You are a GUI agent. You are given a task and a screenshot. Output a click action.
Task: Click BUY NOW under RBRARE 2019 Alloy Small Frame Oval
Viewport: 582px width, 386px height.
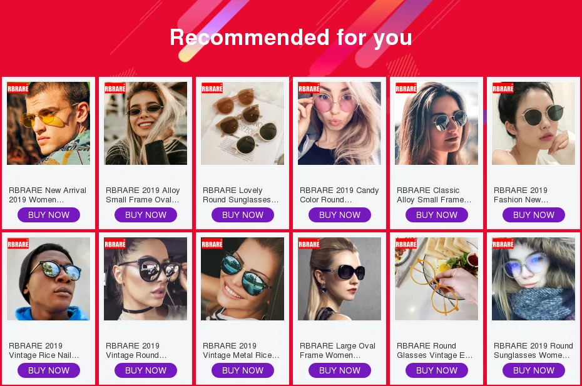coord(145,215)
